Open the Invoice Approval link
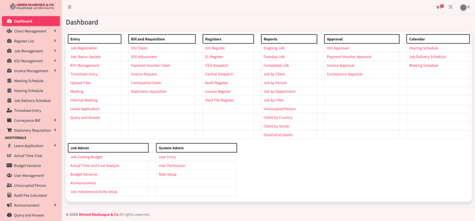This screenshot has height=221, width=475. 340,65
